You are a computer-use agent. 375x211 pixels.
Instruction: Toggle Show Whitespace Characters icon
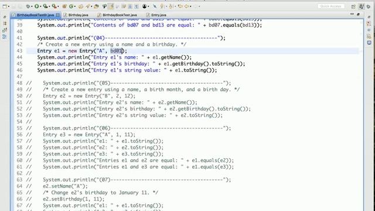(137, 6)
